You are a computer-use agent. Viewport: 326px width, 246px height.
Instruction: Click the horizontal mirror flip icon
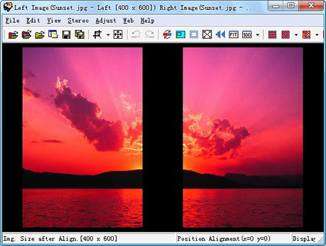(220, 34)
